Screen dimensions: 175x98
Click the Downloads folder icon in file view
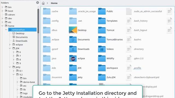tap(73, 49)
